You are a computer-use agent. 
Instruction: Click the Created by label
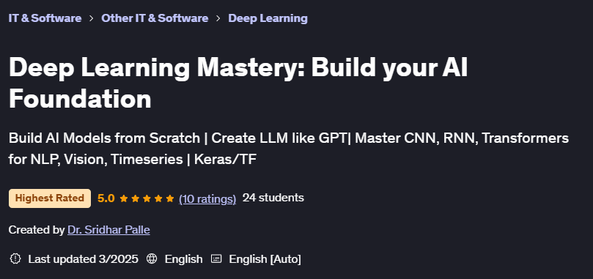[37, 230]
